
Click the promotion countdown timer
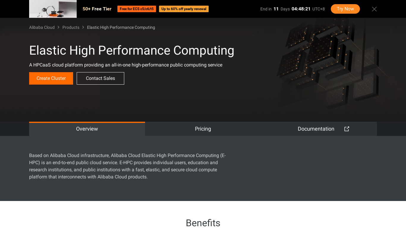(x=301, y=9)
